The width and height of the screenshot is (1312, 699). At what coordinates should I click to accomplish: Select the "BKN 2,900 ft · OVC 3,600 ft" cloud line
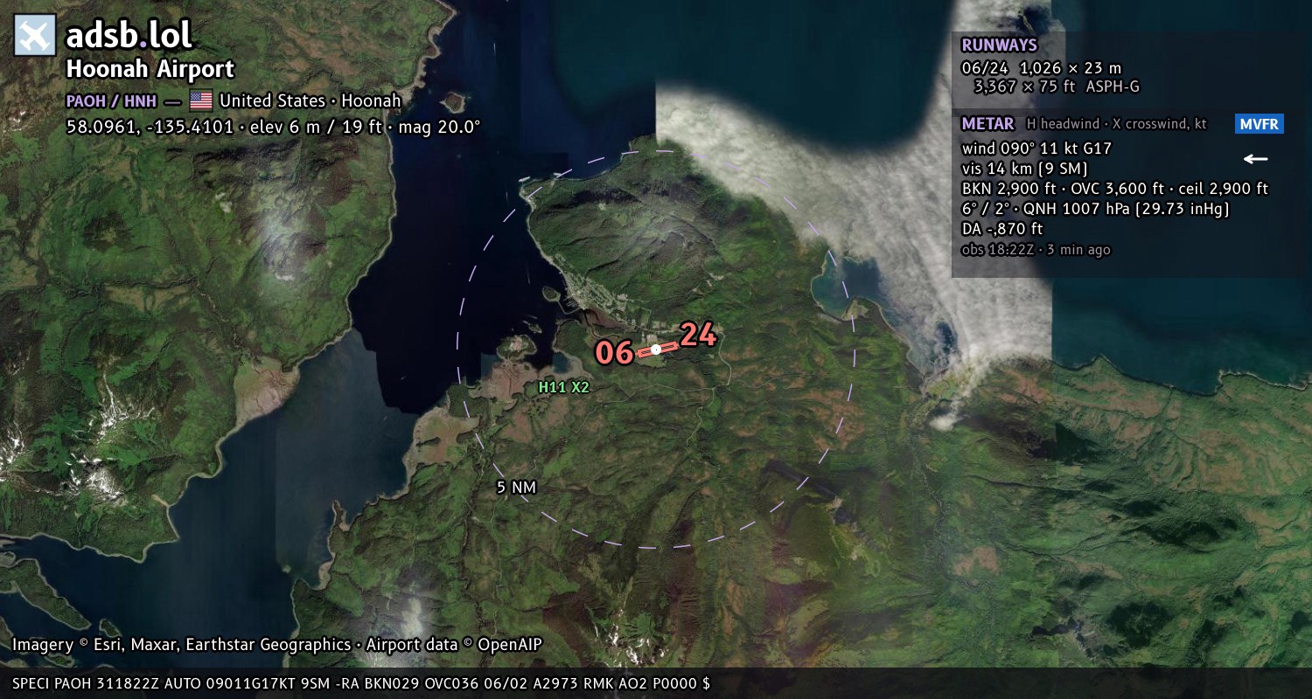1114,189
